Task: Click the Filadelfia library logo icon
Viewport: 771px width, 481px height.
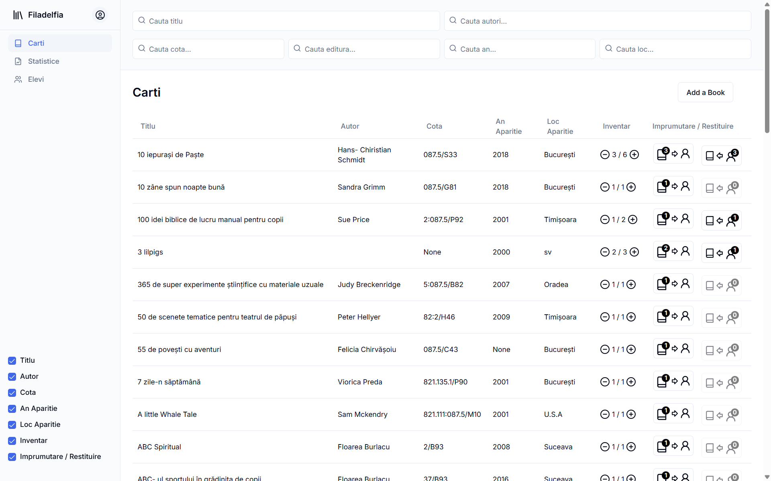Action: coord(18,15)
